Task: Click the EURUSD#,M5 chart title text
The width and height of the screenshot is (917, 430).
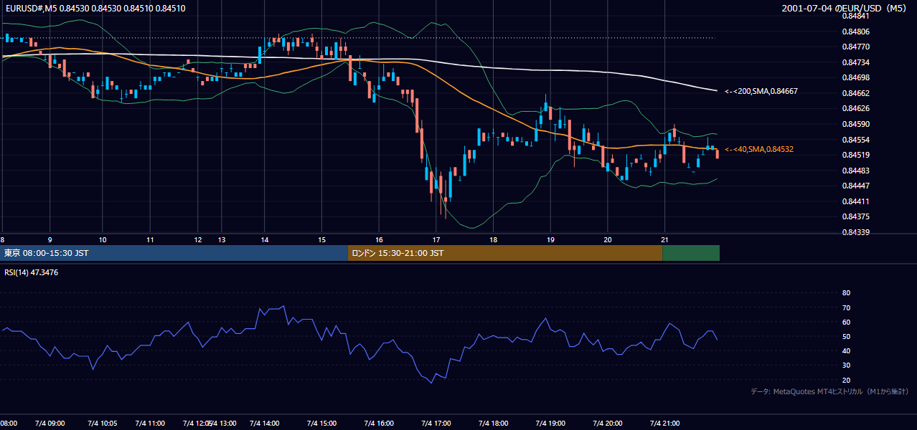Action: (95, 9)
